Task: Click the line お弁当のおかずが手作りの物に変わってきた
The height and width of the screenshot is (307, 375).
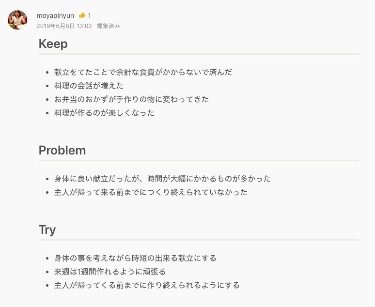Action: tap(131, 99)
